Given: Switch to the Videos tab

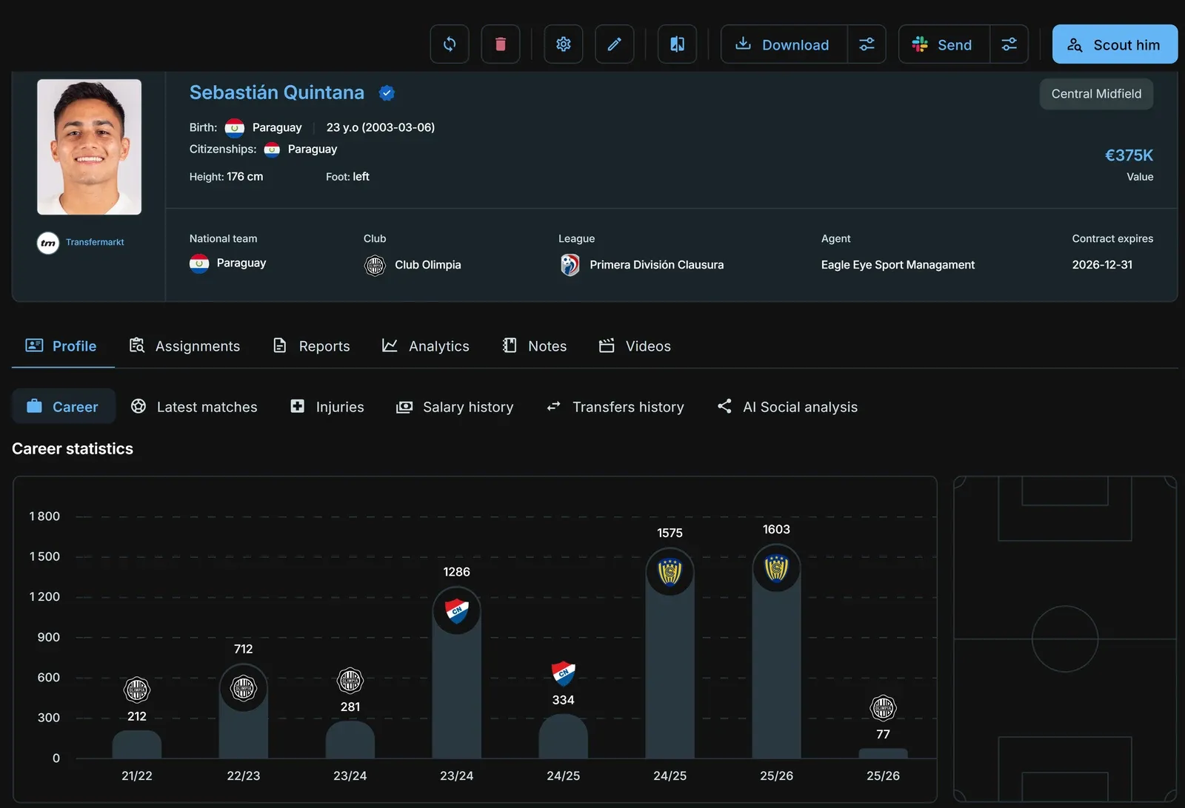Looking at the screenshot, I should 635,346.
